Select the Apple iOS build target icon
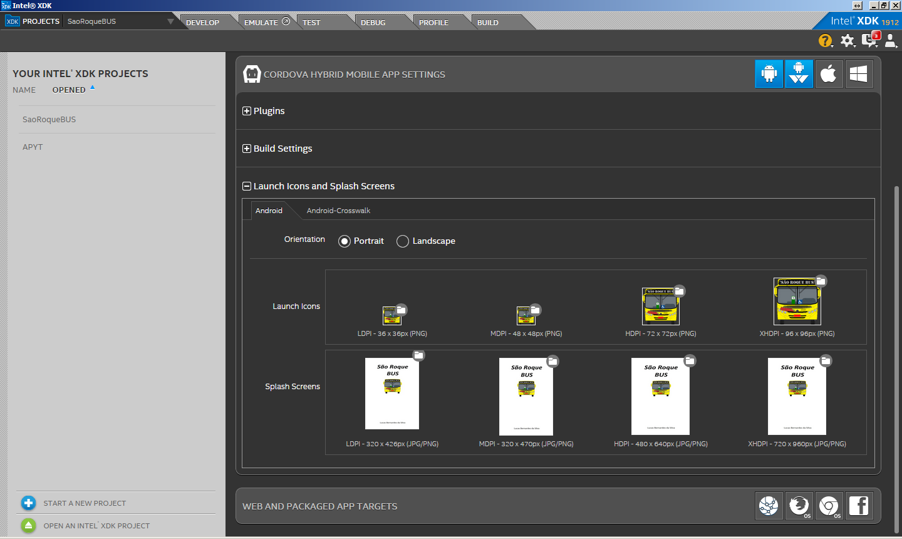Image resolution: width=902 pixels, height=539 pixels. click(829, 74)
